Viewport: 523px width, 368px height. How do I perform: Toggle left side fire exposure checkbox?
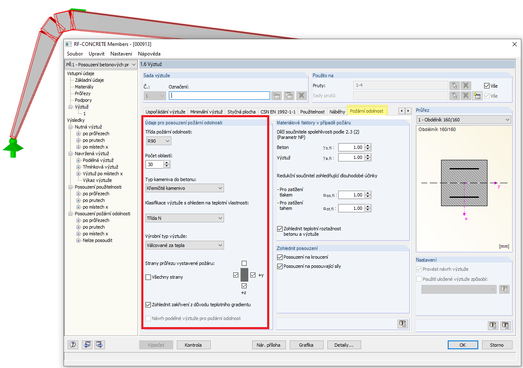[236, 275]
